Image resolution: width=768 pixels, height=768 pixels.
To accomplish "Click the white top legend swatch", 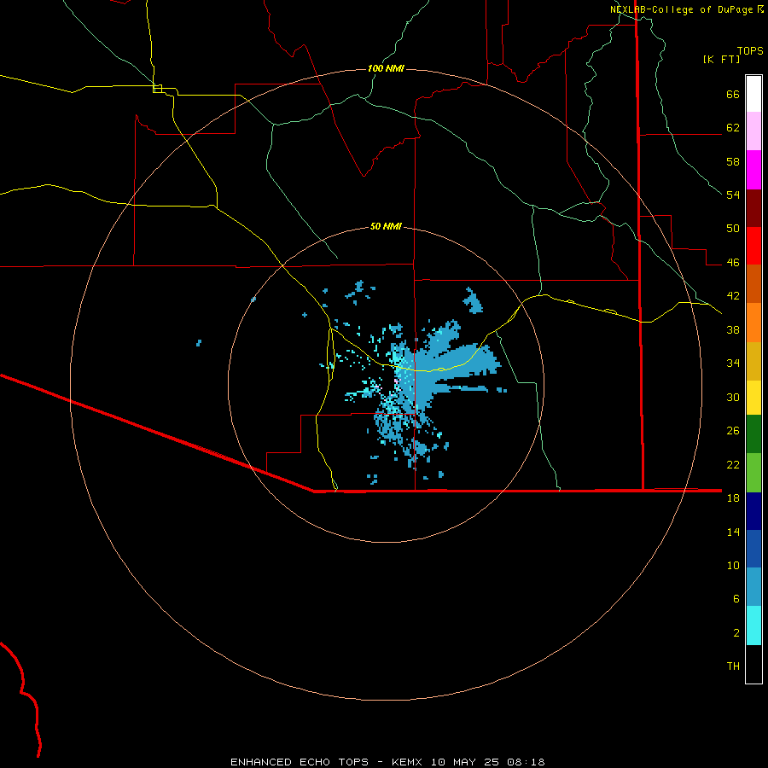I will click(753, 94).
